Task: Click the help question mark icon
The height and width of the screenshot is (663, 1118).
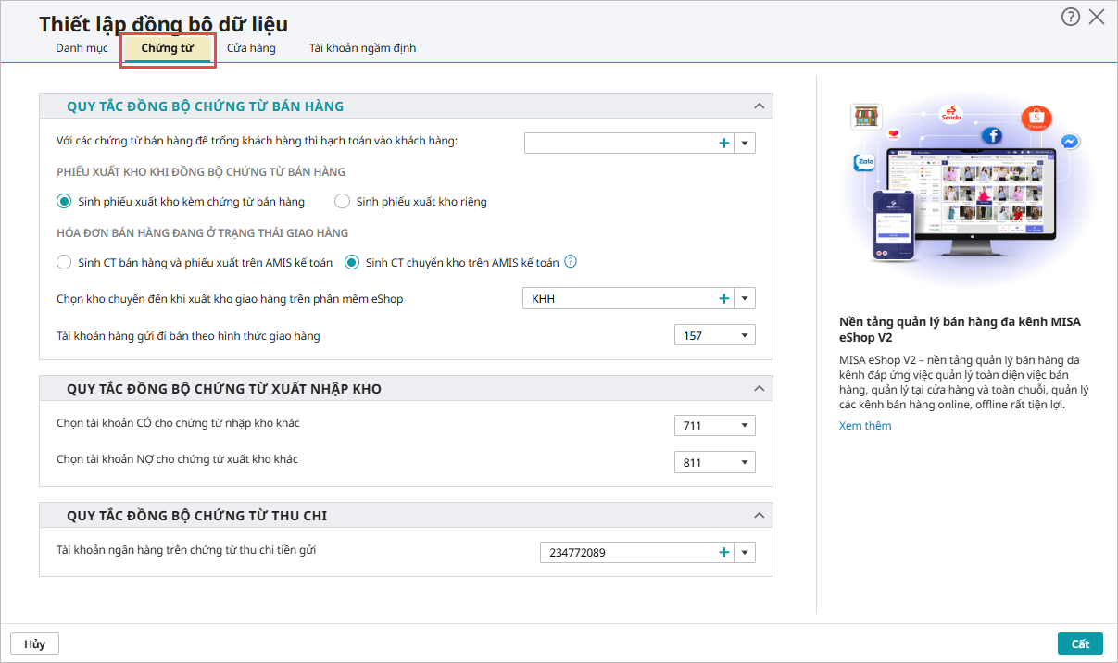Action: click(x=1070, y=17)
